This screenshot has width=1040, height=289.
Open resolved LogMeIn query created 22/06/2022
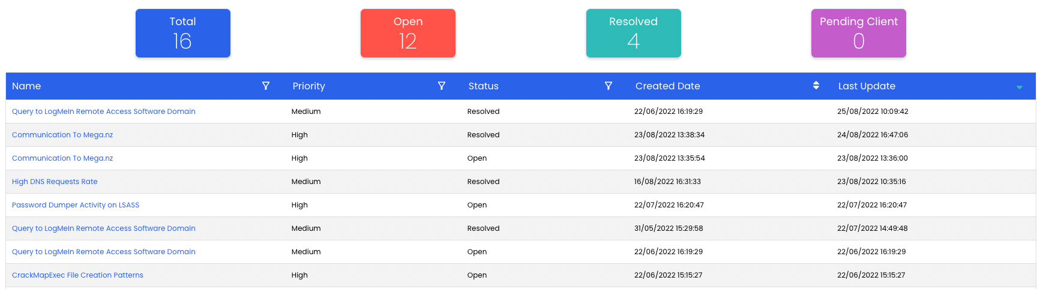[x=104, y=112]
